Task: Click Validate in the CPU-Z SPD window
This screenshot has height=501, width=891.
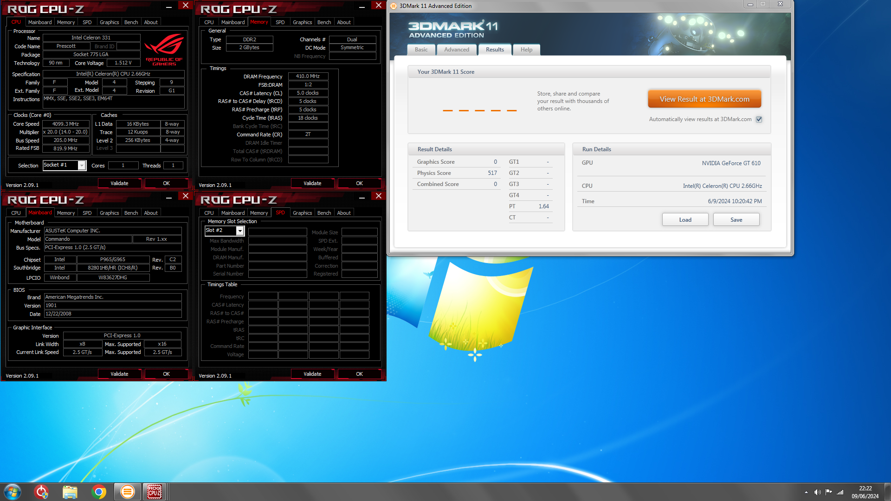Action: [x=312, y=374]
